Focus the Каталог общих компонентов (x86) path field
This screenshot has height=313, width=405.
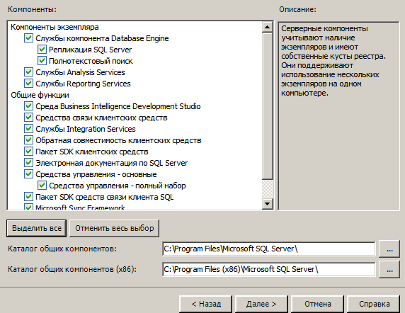click(268, 269)
